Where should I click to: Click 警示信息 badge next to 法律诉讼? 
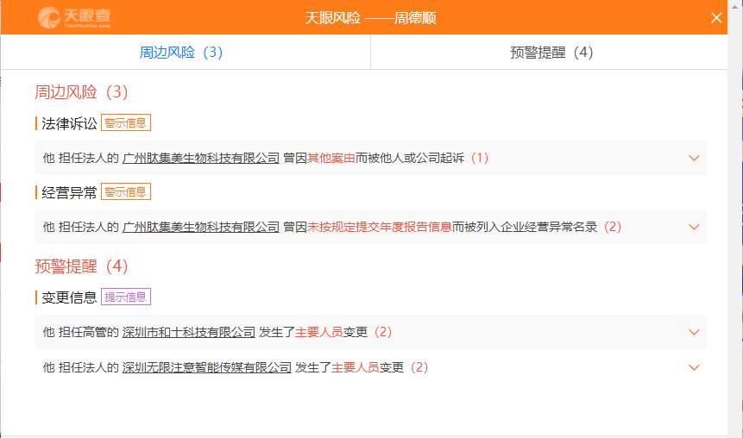click(126, 122)
